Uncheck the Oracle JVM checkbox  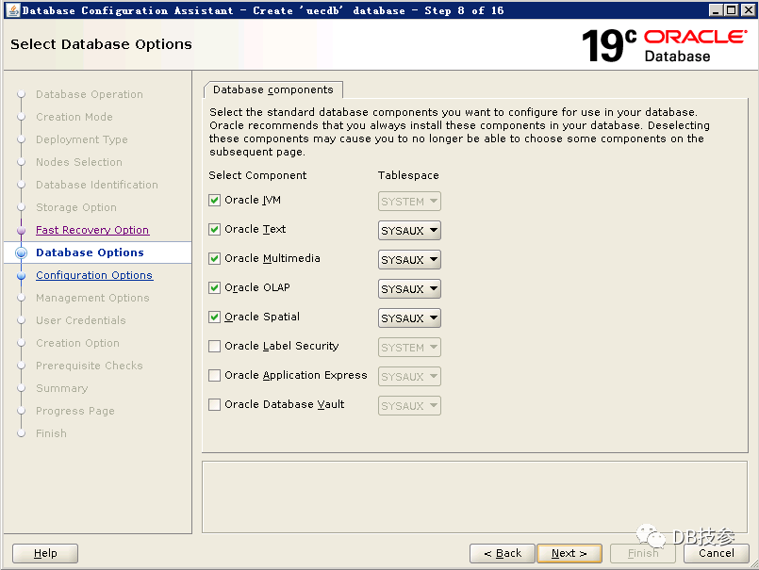coord(215,201)
